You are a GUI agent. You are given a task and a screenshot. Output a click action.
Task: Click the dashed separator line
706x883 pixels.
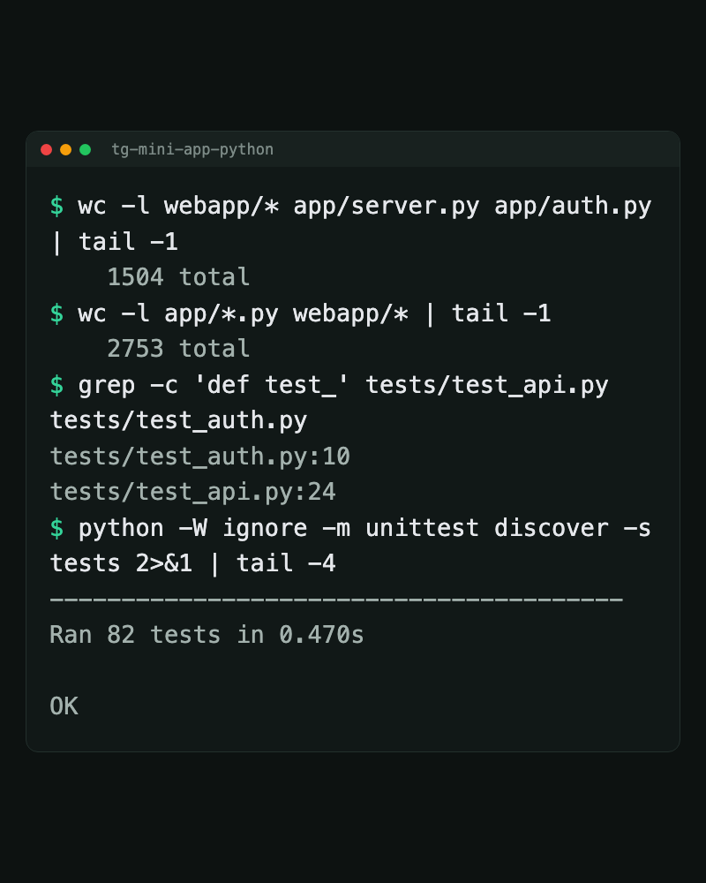coord(336,600)
